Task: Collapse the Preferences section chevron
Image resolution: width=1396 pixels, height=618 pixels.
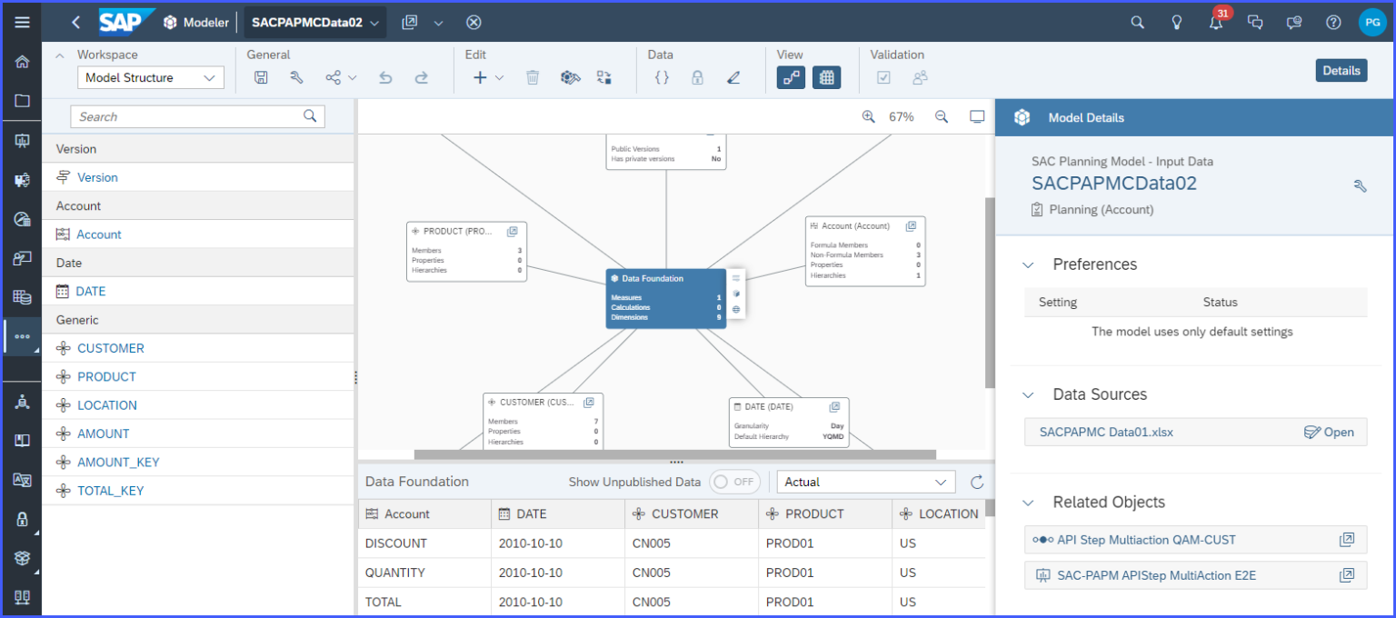Action: click(x=1028, y=264)
